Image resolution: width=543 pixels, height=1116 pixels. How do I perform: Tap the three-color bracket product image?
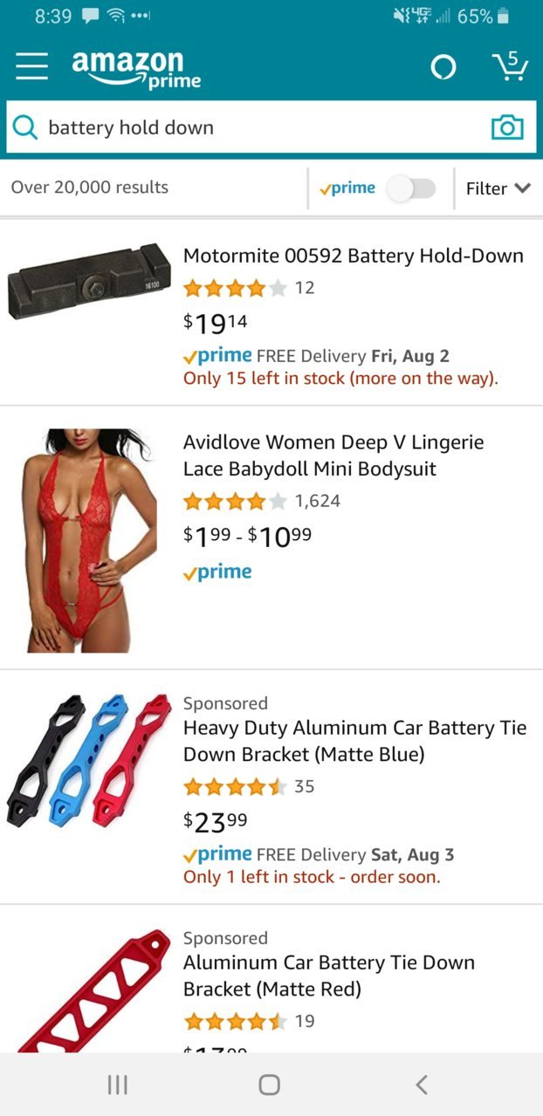tap(89, 762)
